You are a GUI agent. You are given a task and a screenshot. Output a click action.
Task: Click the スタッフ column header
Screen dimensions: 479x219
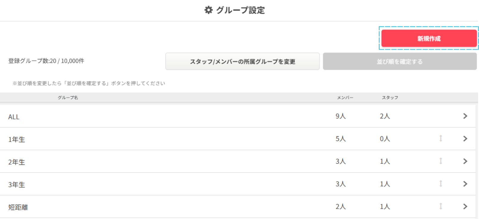coord(390,98)
